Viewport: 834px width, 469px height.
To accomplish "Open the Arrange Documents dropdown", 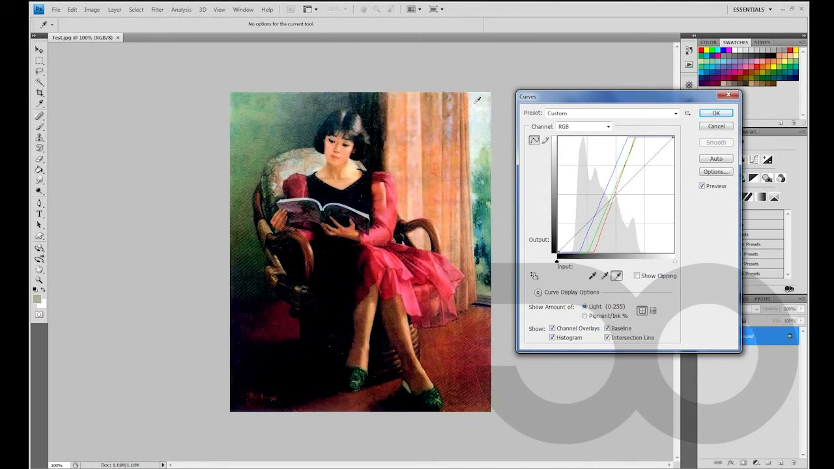I will [x=414, y=10].
